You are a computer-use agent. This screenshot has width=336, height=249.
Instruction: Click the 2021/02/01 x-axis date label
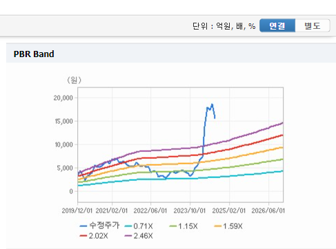pos(112,210)
